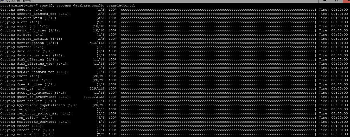Click the 'Copying monitoring_services' text

pos(36,122)
